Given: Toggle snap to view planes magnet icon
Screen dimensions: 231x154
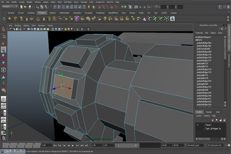Looking at the screenshot, I should point(112,7).
